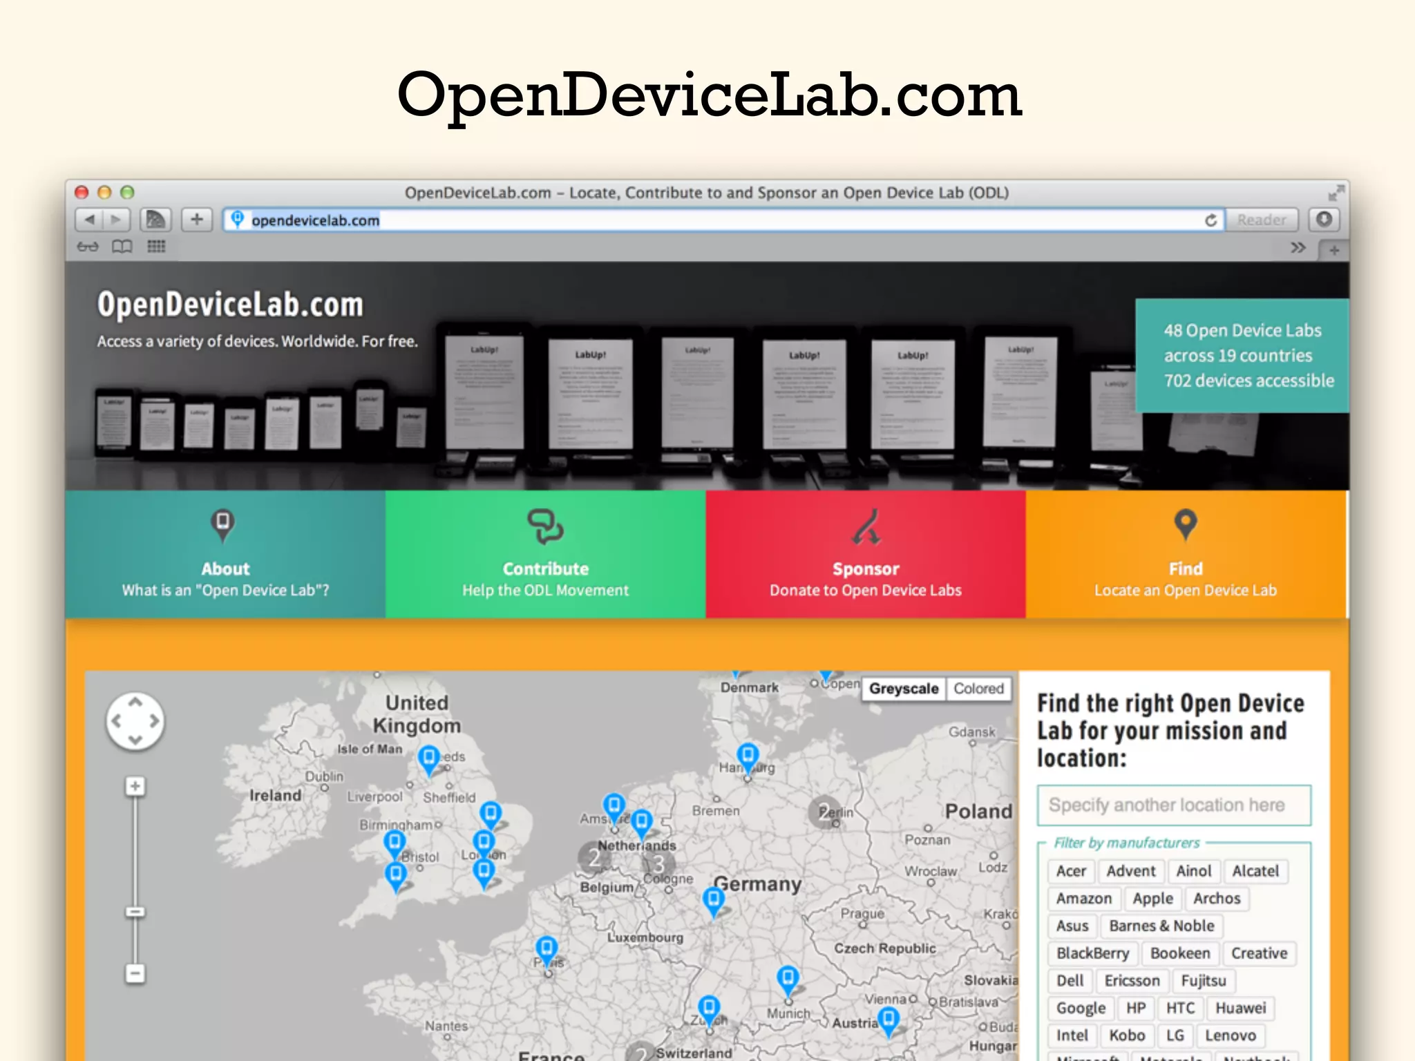The image size is (1415, 1061).
Task: Filter by manufacturer BlackBerry
Action: [x=1092, y=953]
